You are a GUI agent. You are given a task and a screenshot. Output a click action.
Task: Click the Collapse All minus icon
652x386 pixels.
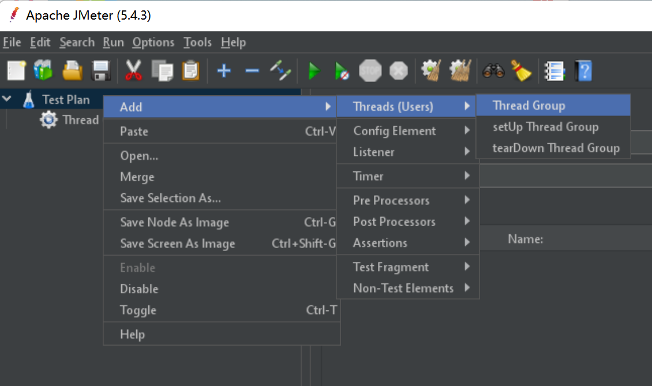pos(252,71)
